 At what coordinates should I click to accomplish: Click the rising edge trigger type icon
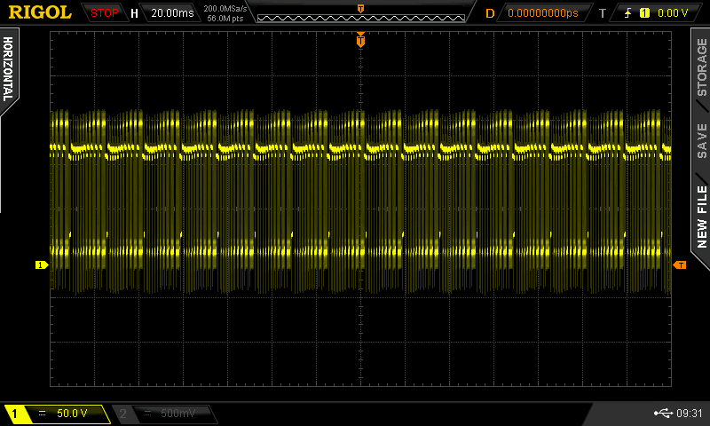click(x=629, y=13)
